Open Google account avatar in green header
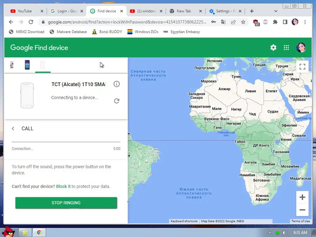Image resolution: width=316 pixels, height=237 pixels. click(301, 48)
